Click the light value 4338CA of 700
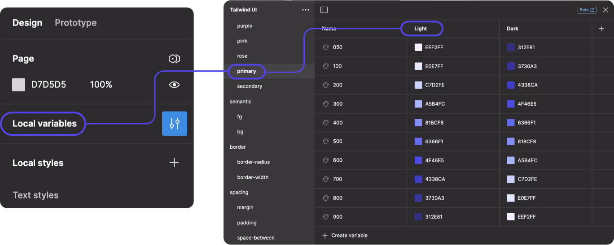This screenshot has height=245, width=614. [x=435, y=179]
